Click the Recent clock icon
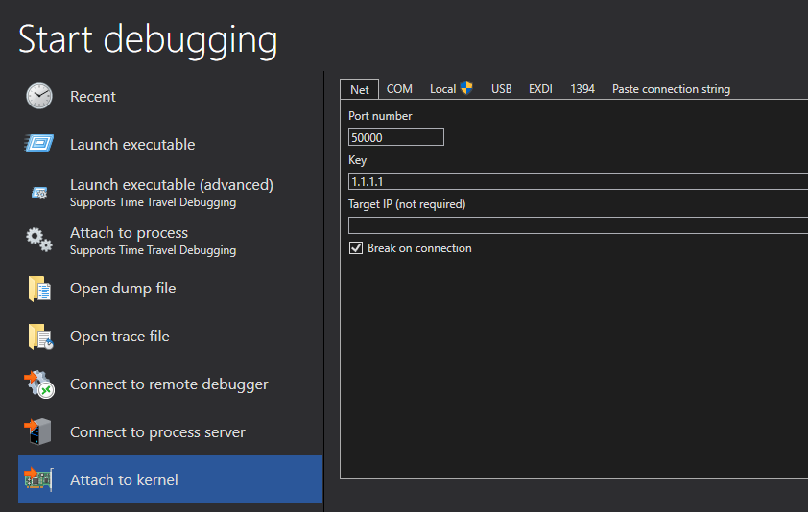Viewport: 808px width, 512px height. pyautogui.click(x=39, y=96)
